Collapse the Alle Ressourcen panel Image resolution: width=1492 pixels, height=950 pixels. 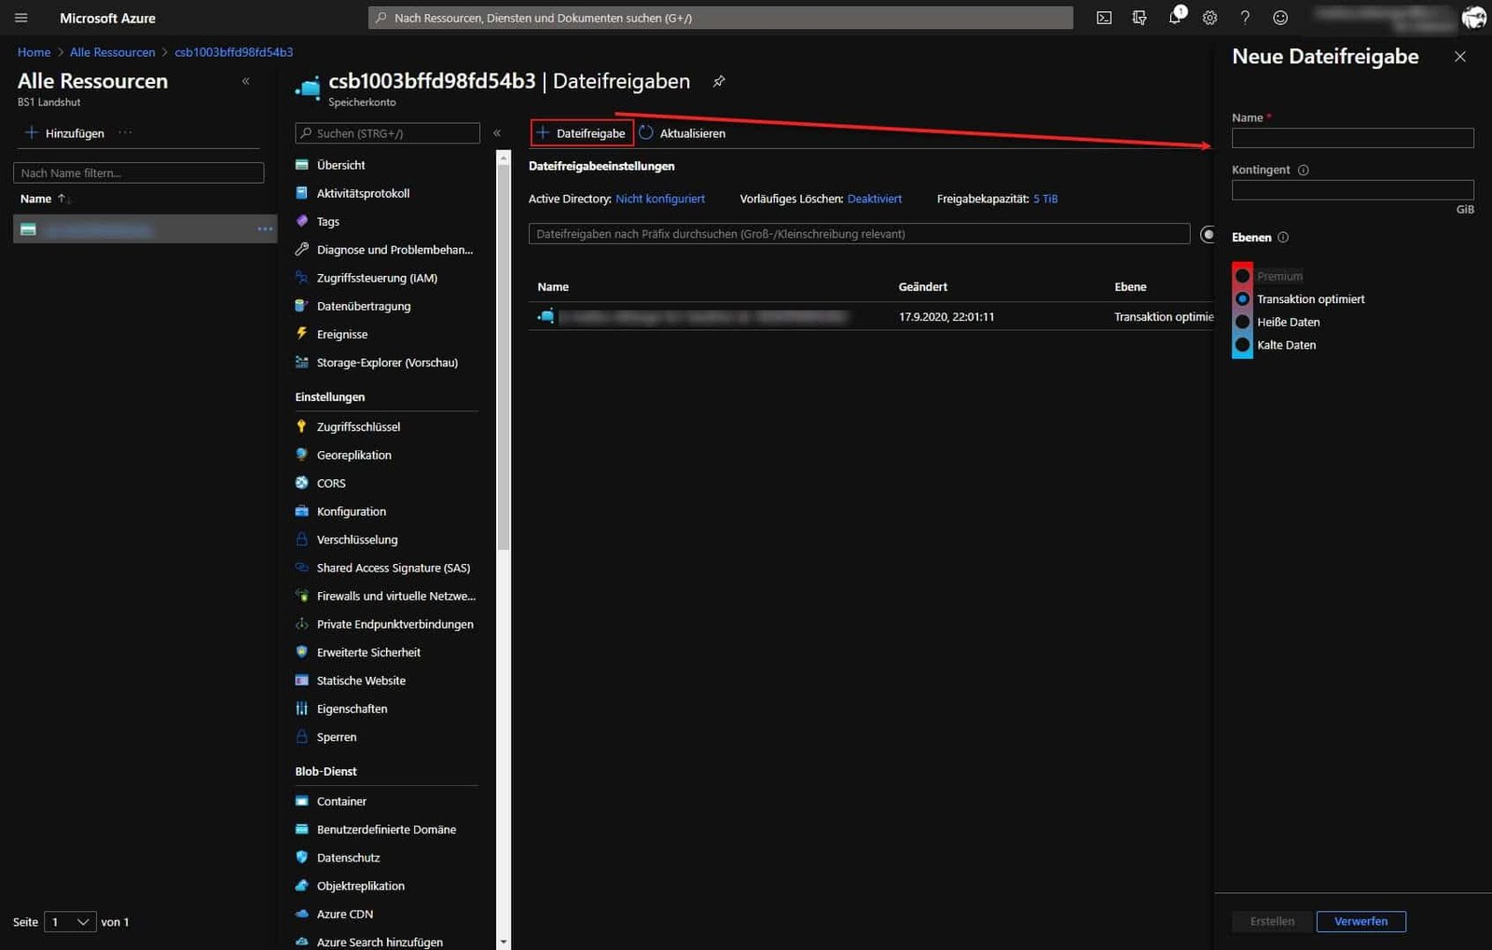(x=246, y=81)
